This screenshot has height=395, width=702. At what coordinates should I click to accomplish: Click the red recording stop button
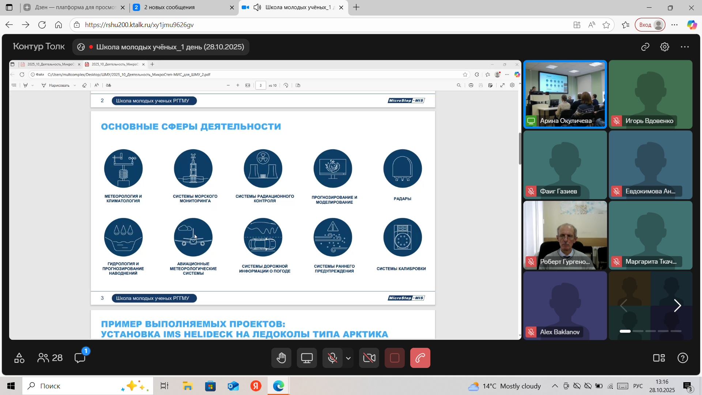(395, 358)
